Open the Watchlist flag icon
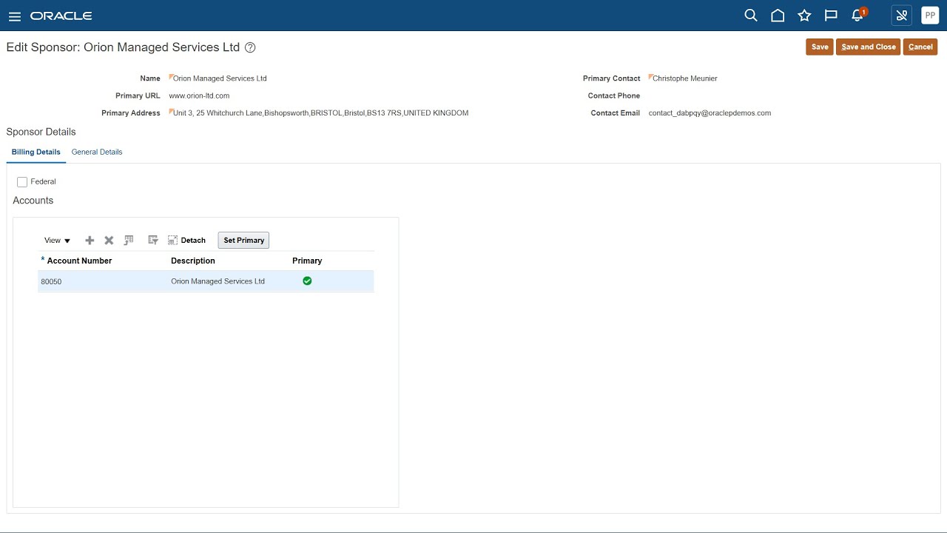The image size is (947, 533). pos(831,16)
